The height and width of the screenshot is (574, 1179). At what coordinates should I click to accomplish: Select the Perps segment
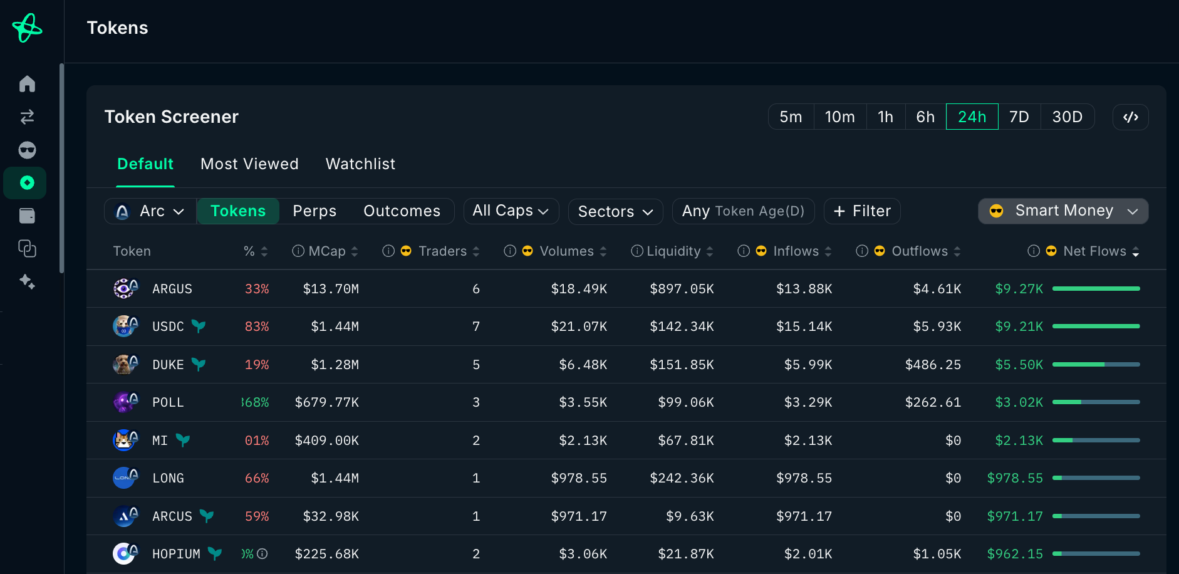pyautogui.click(x=314, y=211)
